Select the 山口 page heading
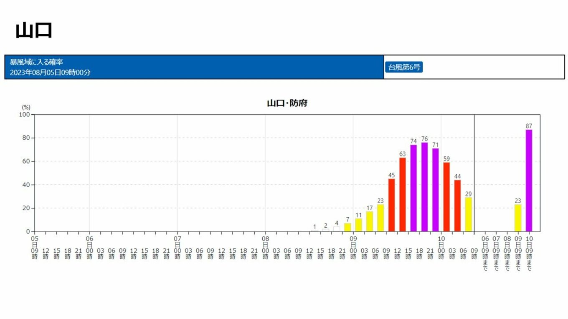 tap(34, 30)
